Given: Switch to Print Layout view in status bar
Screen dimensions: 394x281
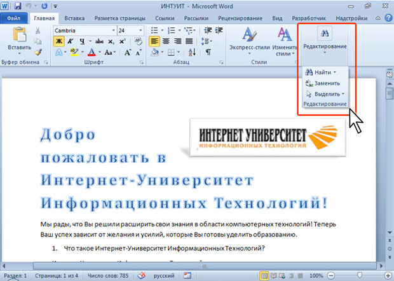Looking at the screenshot, I should coord(264,276).
